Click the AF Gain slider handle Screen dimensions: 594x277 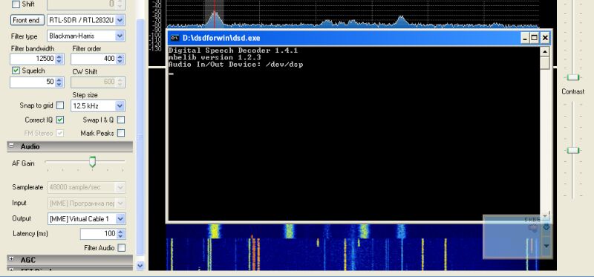(x=92, y=162)
